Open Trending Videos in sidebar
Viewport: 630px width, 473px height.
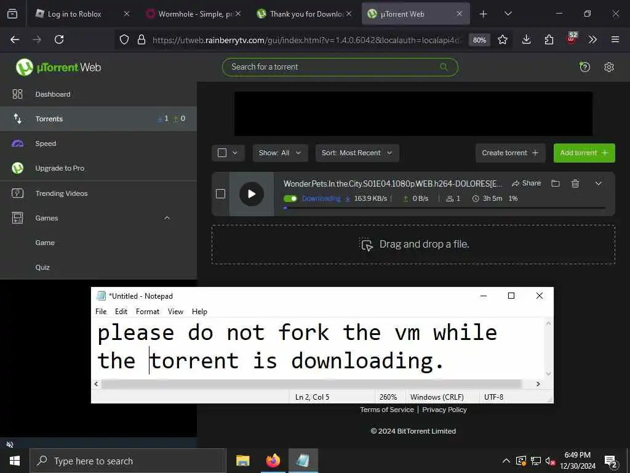[98, 193]
